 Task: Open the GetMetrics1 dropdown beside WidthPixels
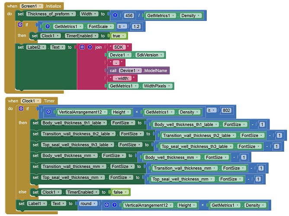tap(123, 86)
